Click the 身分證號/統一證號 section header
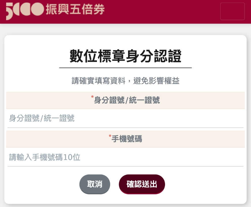The height and width of the screenshot is (207, 251). tap(125, 100)
